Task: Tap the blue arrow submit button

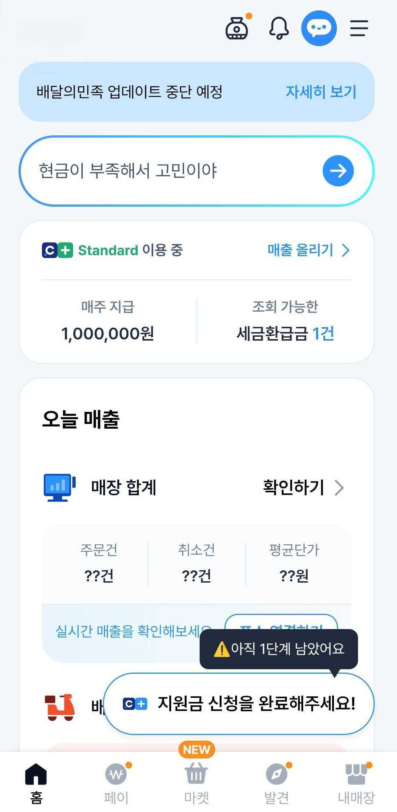Action: (x=338, y=171)
